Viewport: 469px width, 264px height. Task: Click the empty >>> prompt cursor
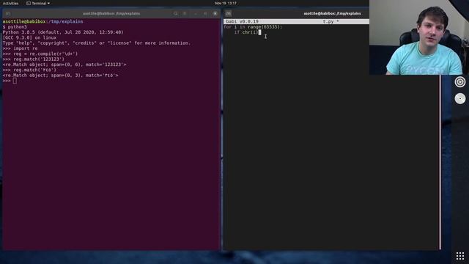pos(15,81)
